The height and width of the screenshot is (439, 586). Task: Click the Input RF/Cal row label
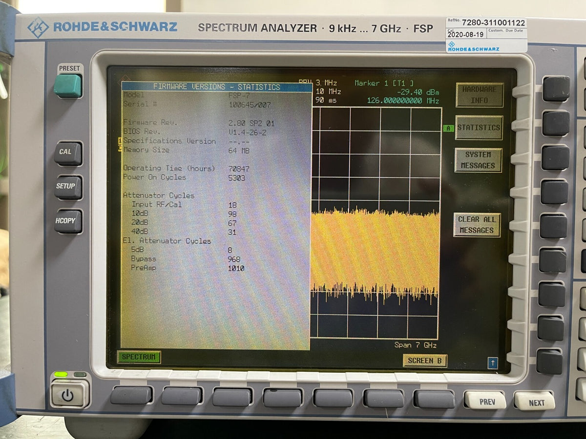pos(156,204)
